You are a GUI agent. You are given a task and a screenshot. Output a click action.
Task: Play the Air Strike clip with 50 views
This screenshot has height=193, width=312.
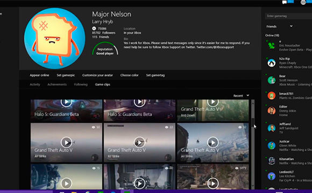66,143
